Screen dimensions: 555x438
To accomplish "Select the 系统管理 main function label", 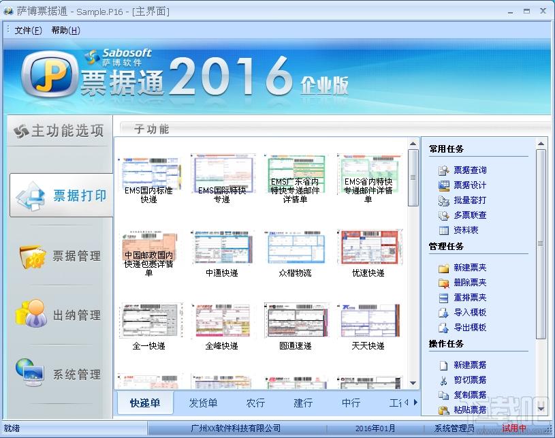I will [77, 375].
